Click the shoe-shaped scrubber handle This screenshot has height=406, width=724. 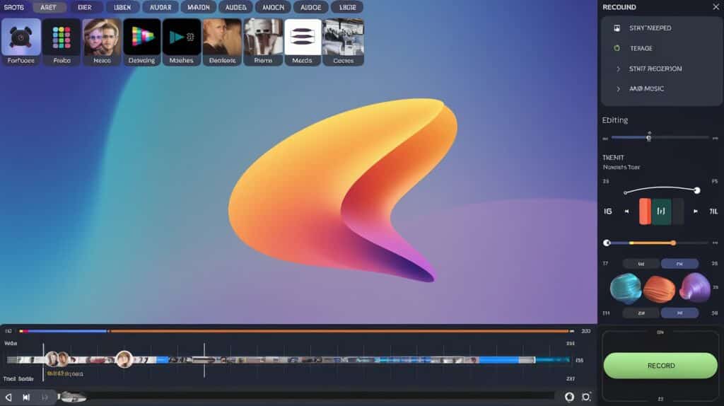click(x=73, y=396)
